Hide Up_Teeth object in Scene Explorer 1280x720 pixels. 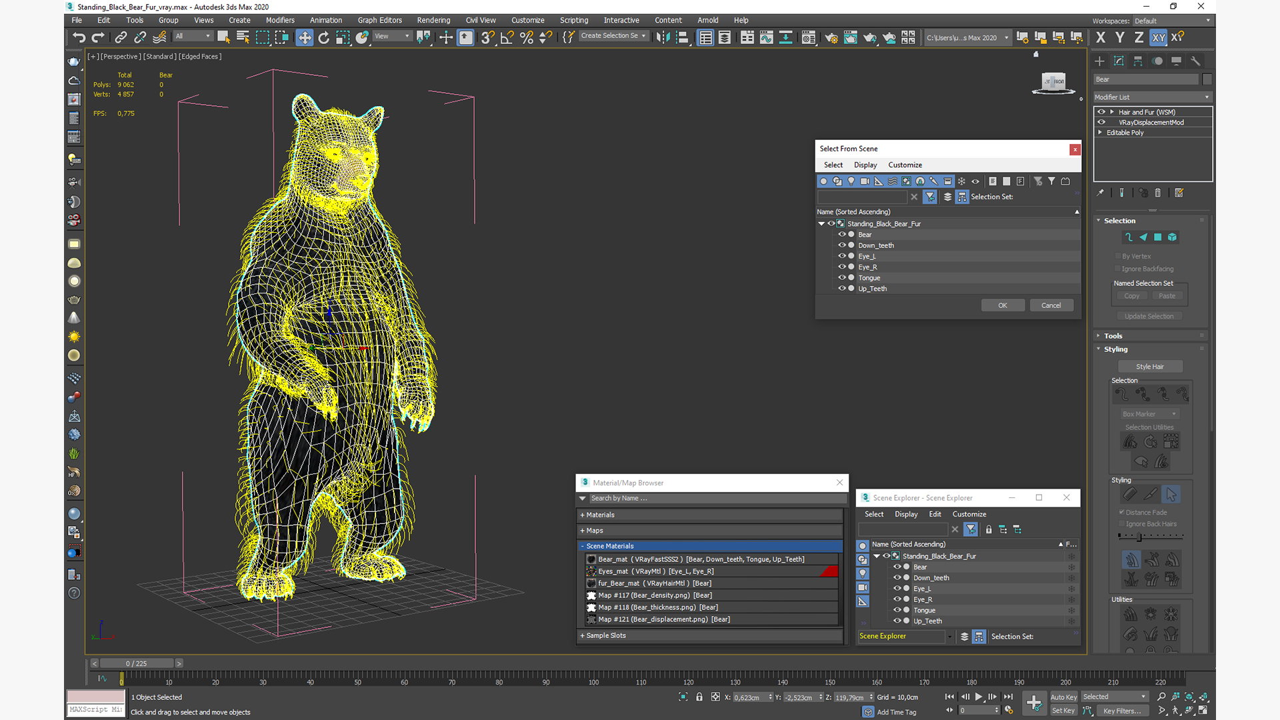click(x=897, y=621)
